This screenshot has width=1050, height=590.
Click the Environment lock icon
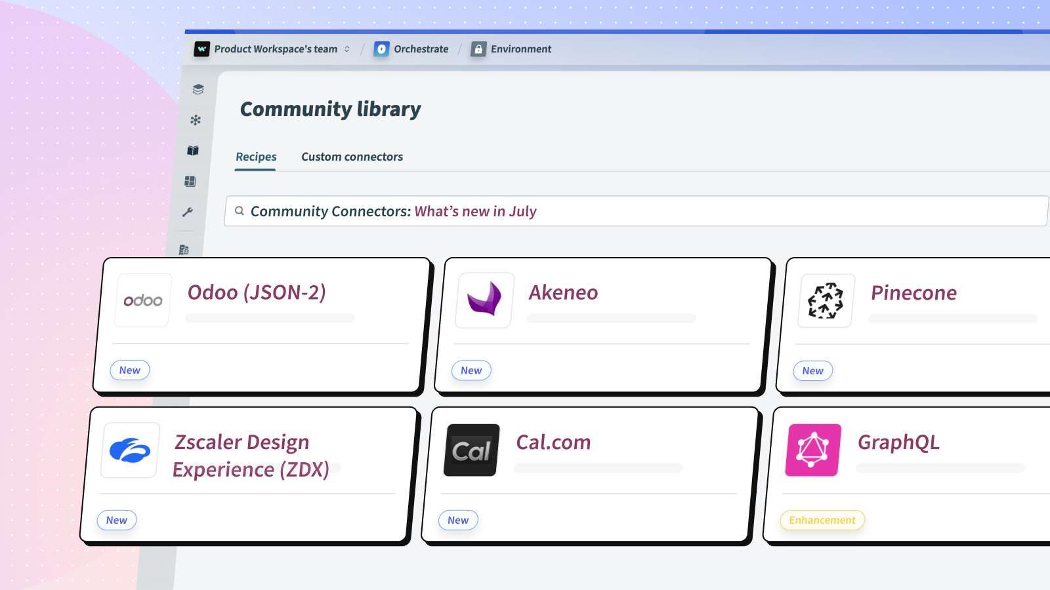(478, 49)
